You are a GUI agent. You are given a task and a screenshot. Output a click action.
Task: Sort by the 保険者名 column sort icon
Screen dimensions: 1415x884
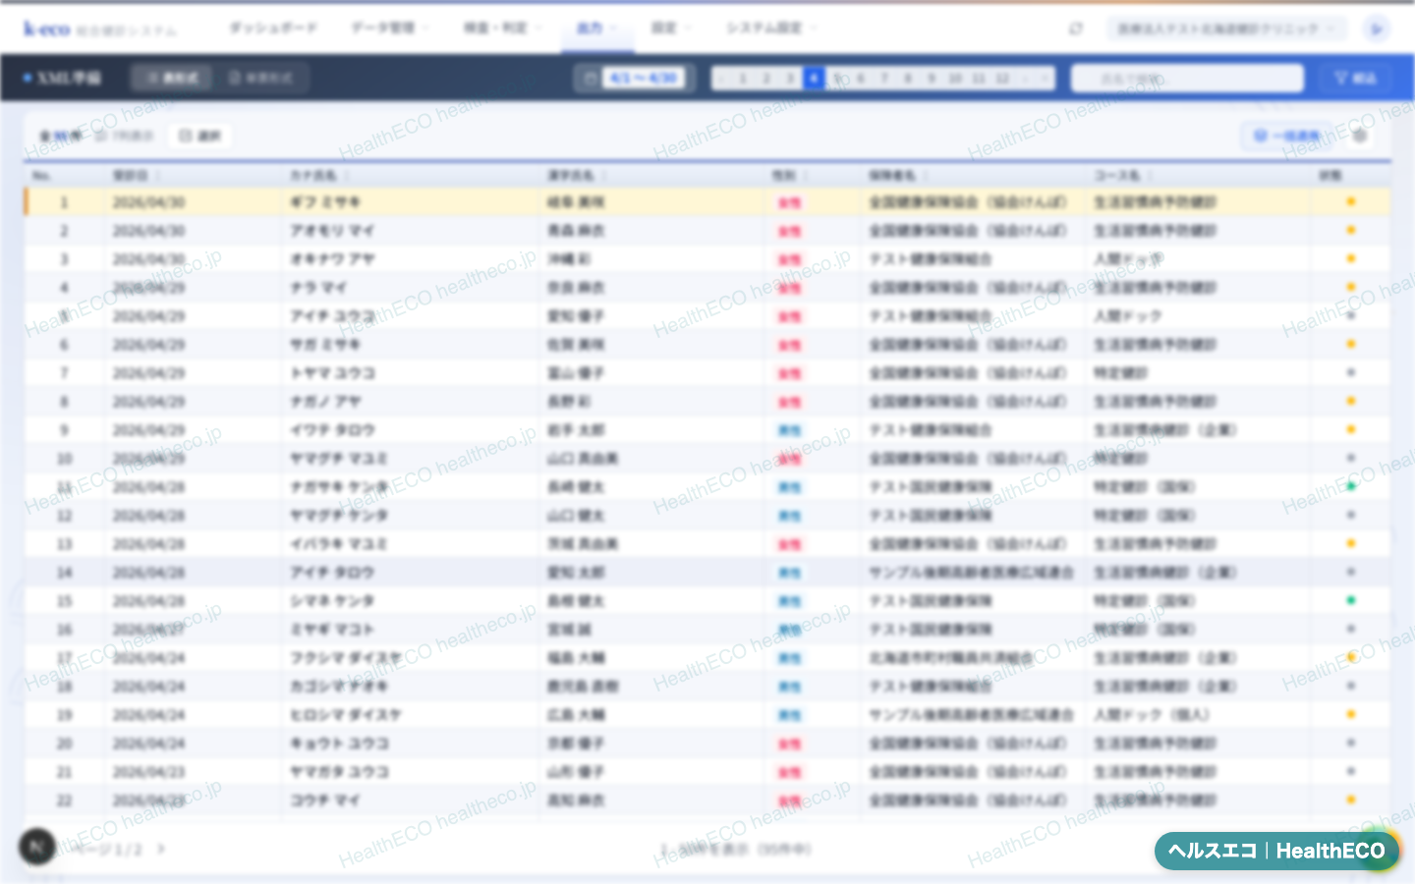click(x=926, y=176)
